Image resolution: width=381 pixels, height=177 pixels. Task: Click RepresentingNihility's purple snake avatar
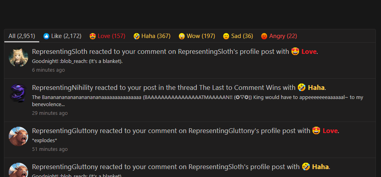[18, 93]
